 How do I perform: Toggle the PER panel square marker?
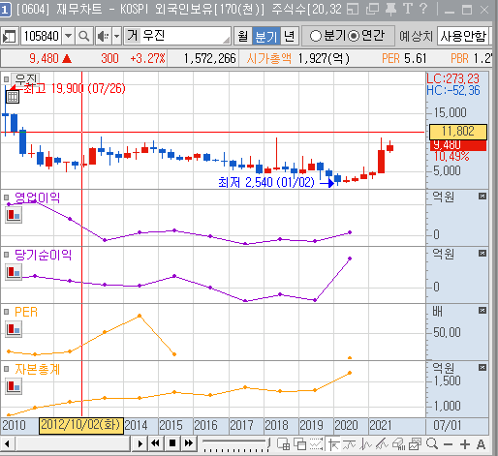(6, 312)
